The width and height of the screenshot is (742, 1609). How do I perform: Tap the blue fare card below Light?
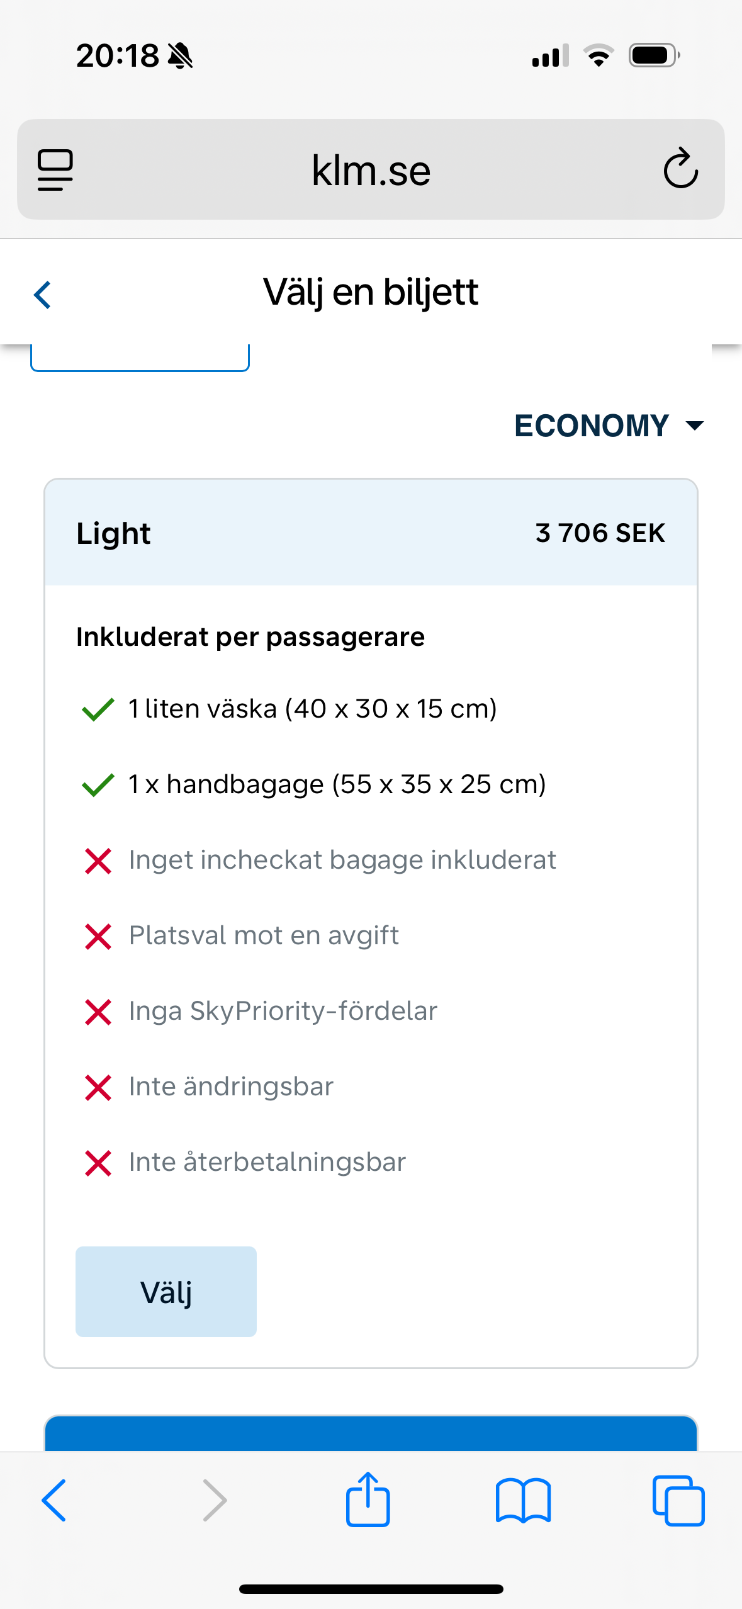370,1434
